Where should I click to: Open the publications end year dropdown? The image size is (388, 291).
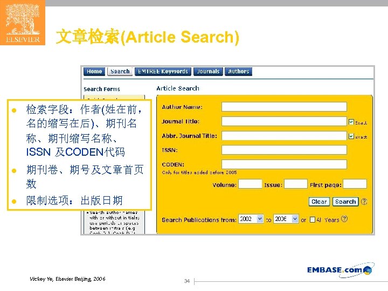286,219
